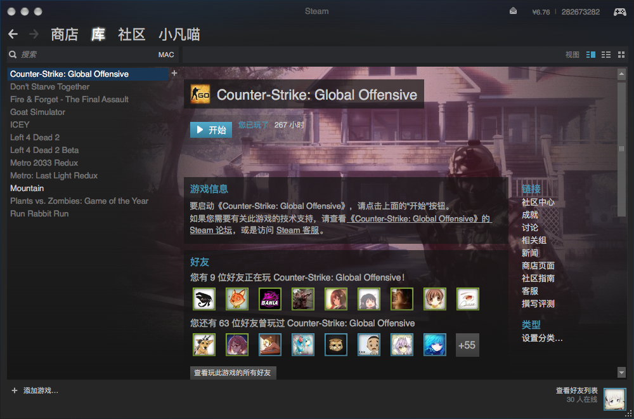Click the plus icon beside the game list
The image size is (634, 419).
pos(174,74)
